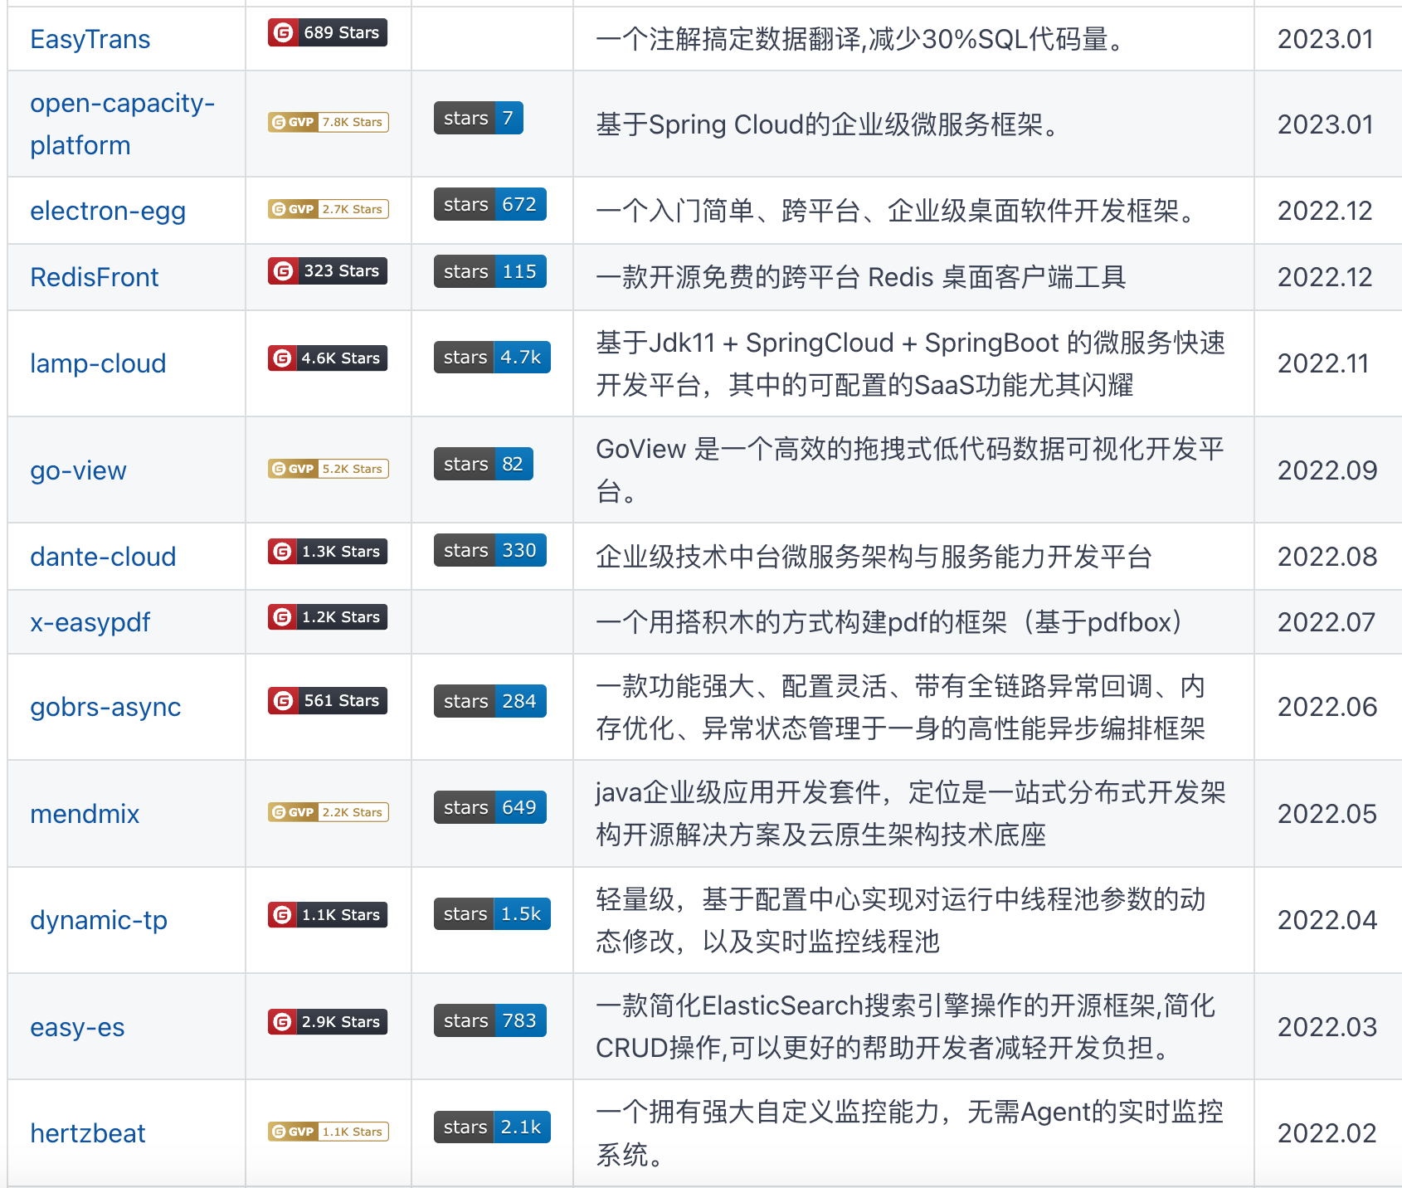
Task: Click the Gitee 4.6K Stars badge
Action: pos(328,358)
